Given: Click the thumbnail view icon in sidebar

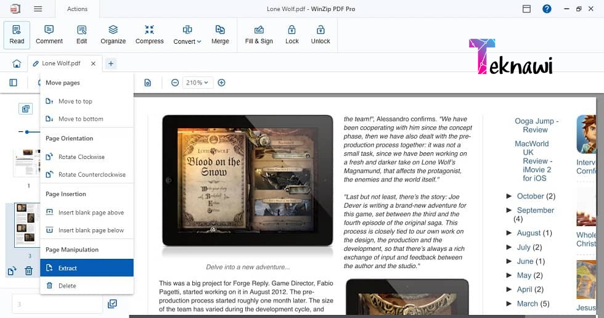Looking at the screenshot, I should 25,109.
